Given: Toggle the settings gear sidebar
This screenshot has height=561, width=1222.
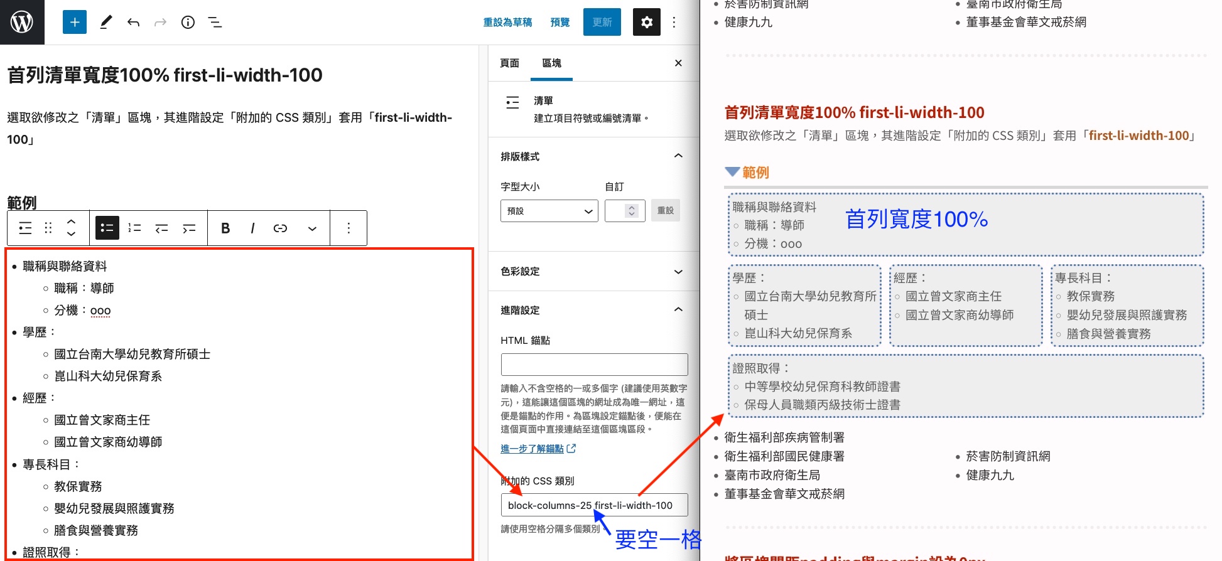Looking at the screenshot, I should [647, 23].
